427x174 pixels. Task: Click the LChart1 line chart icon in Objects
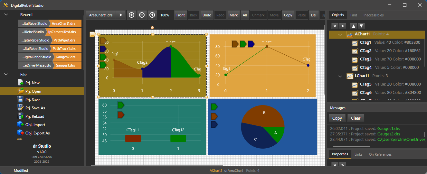point(350,76)
